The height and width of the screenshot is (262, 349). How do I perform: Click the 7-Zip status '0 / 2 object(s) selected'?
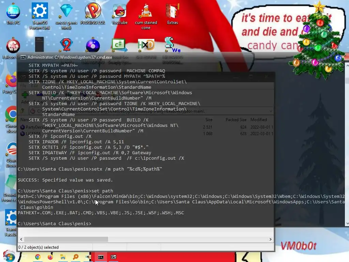(39, 247)
